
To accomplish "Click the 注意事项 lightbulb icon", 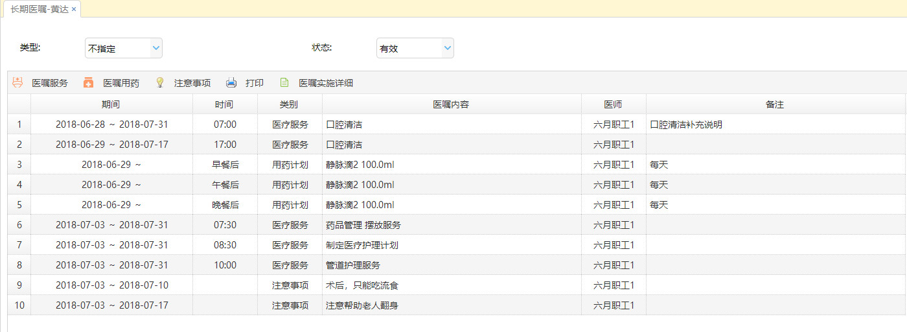I will click(x=160, y=83).
